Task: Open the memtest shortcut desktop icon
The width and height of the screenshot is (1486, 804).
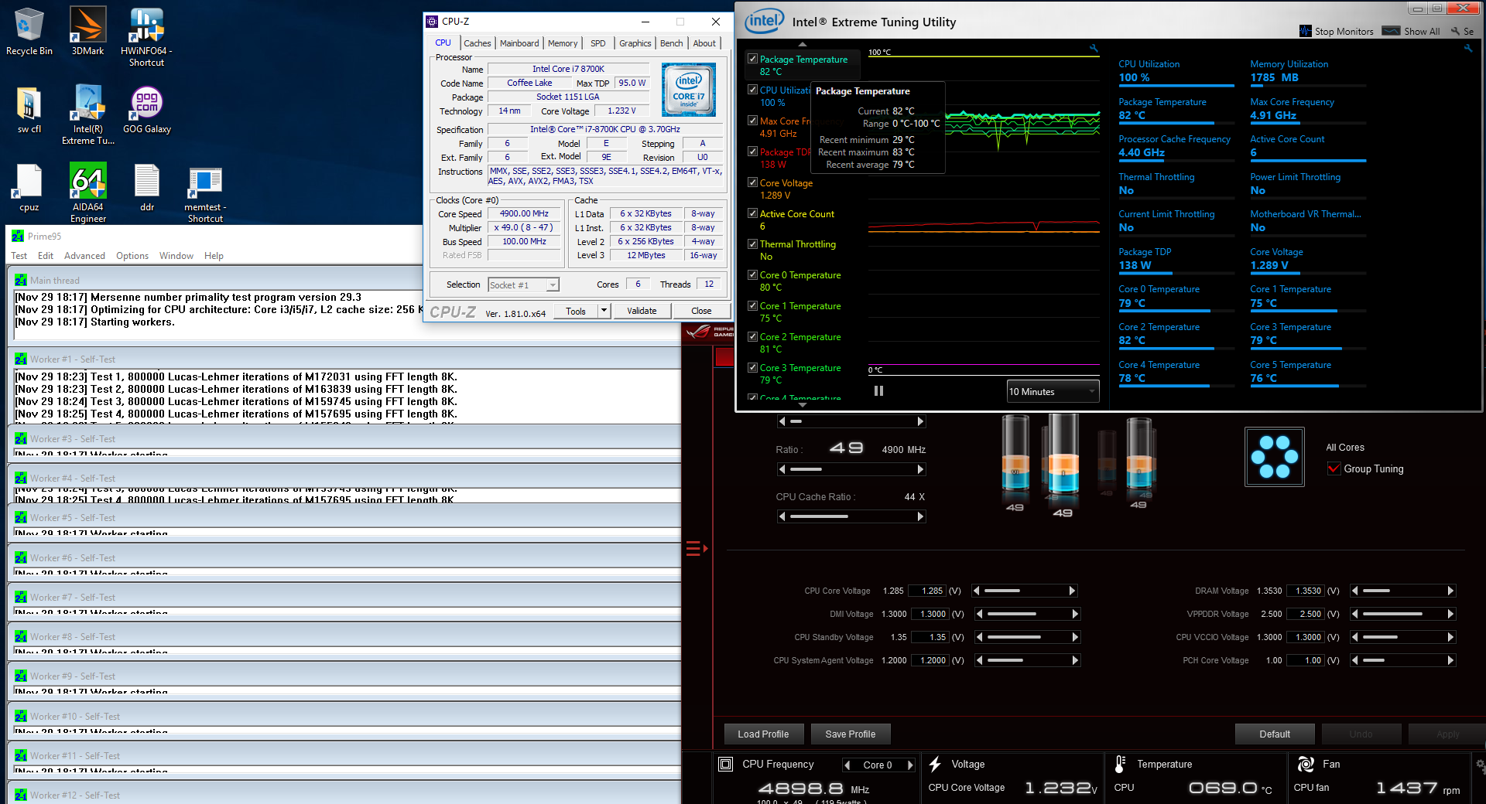Action: click(x=205, y=193)
